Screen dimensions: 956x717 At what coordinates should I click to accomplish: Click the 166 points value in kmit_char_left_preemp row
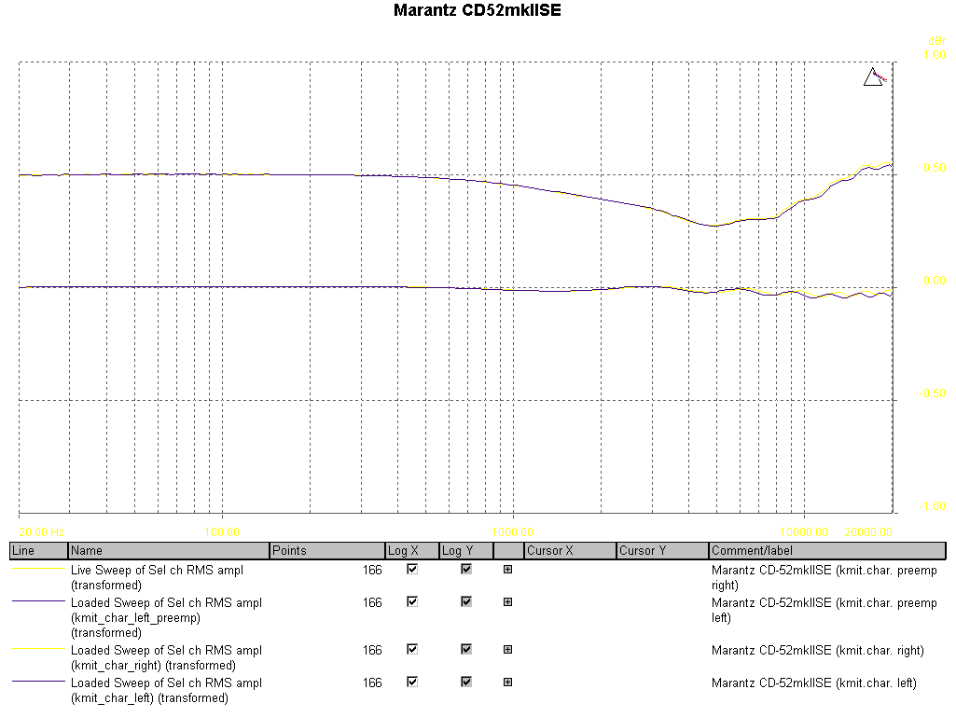372,602
